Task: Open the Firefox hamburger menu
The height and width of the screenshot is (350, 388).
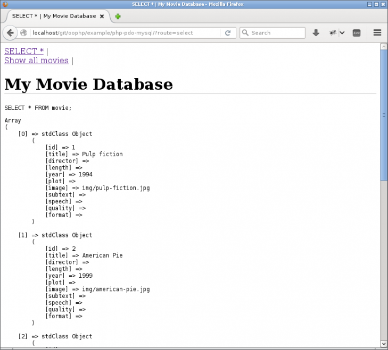Action: coord(377,32)
